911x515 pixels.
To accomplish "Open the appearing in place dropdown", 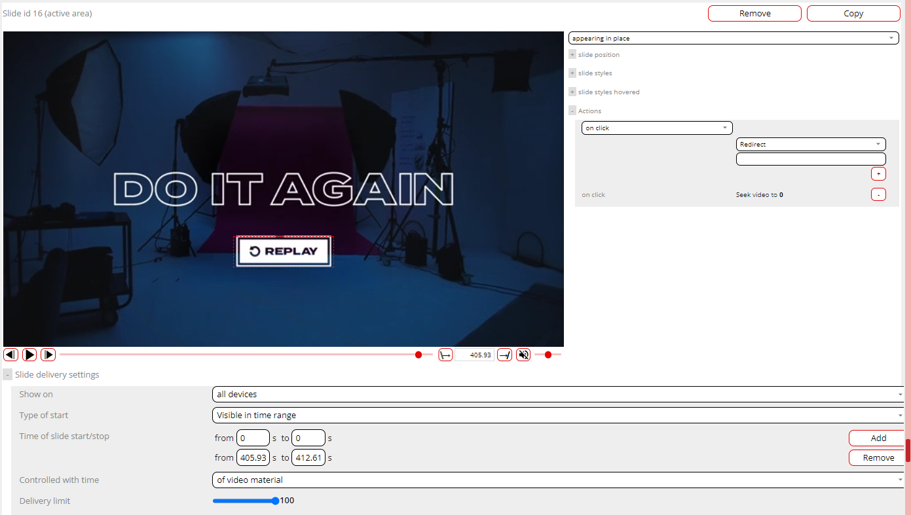I will coord(733,39).
